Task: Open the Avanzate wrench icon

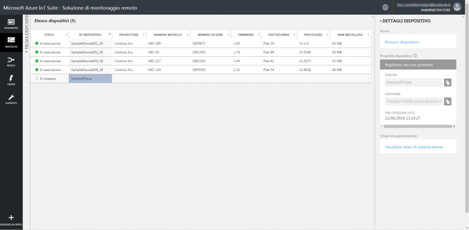Action: [11, 99]
